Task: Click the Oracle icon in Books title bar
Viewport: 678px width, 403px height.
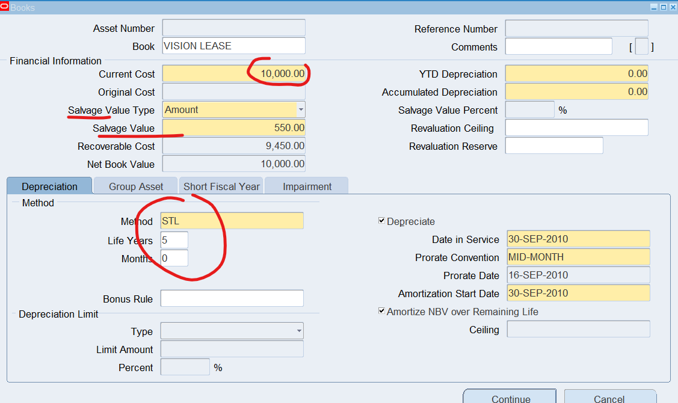Action: pyautogui.click(x=4, y=7)
